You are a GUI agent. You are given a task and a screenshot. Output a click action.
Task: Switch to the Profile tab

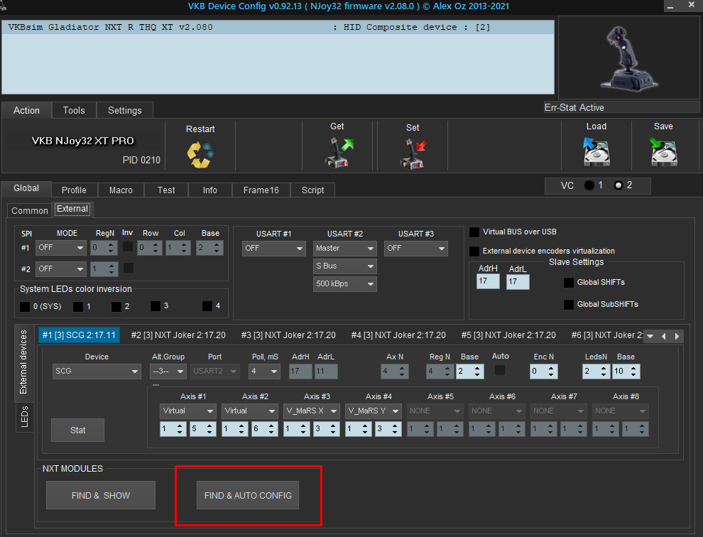[74, 190]
